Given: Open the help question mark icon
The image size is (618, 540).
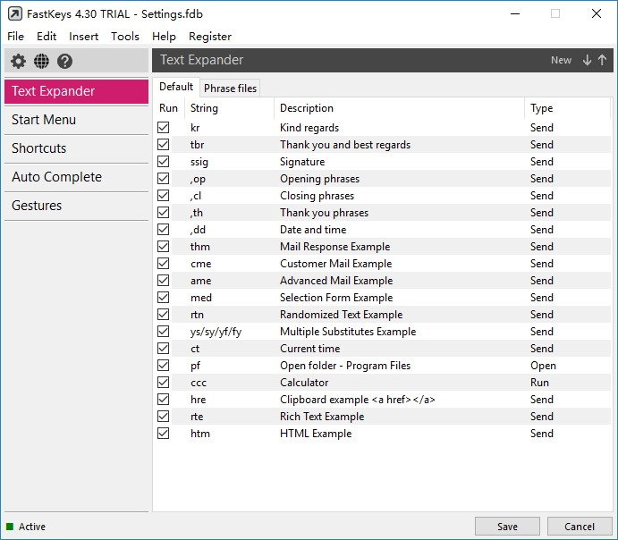Looking at the screenshot, I should [64, 62].
